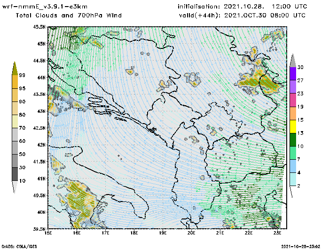
Task: Select the 70–80 pale yellow cloud swatch
Action: tap(15, 121)
